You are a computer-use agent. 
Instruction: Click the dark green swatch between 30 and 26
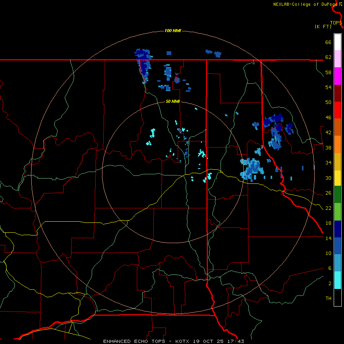pos(338,195)
